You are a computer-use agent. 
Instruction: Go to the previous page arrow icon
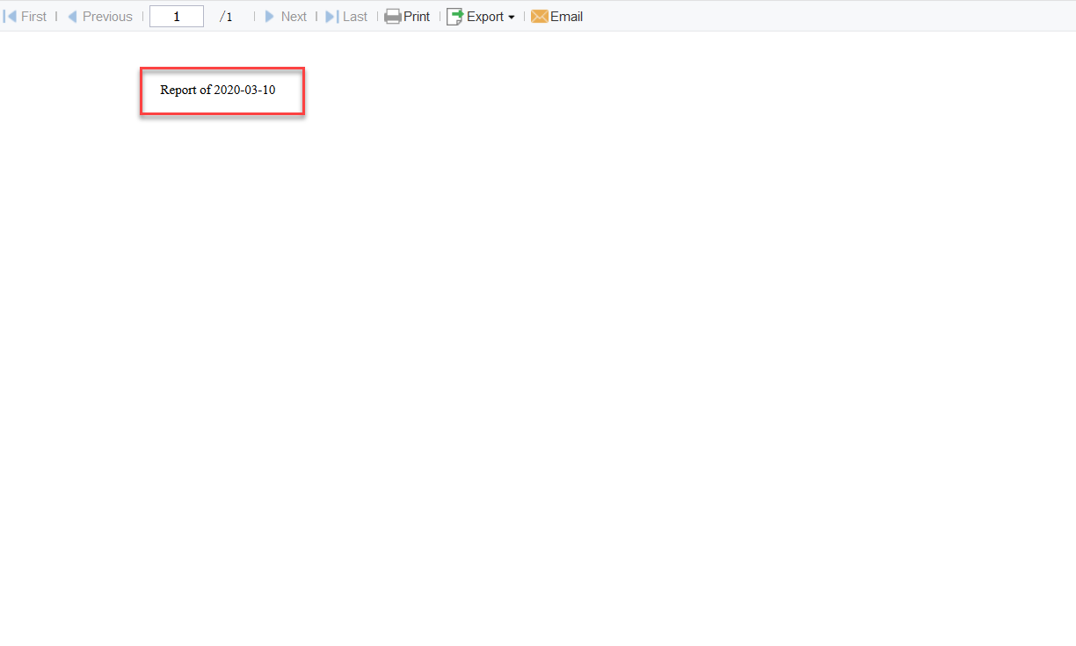(72, 16)
